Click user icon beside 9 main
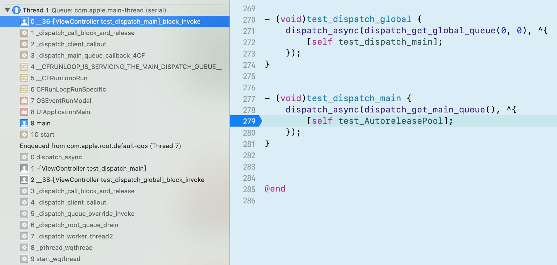Screen dimensions: 557x265 click(x=24, y=123)
